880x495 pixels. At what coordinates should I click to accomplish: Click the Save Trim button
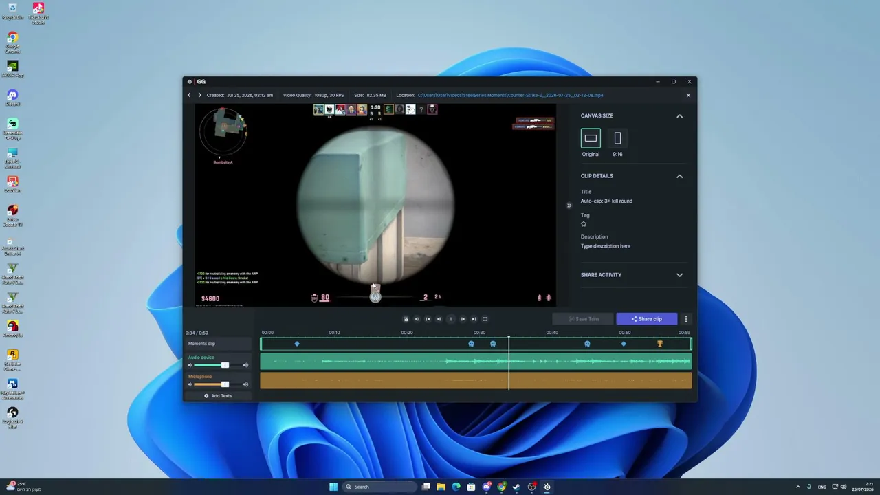point(583,319)
